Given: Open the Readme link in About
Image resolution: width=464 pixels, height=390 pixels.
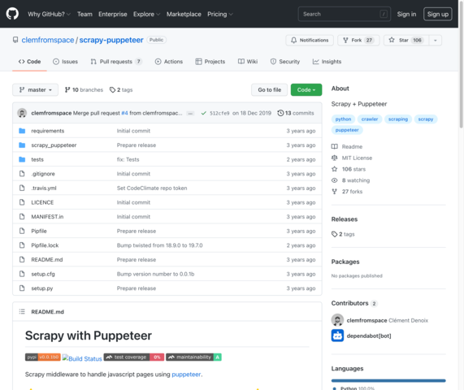Looking at the screenshot, I should click(x=347, y=146).
